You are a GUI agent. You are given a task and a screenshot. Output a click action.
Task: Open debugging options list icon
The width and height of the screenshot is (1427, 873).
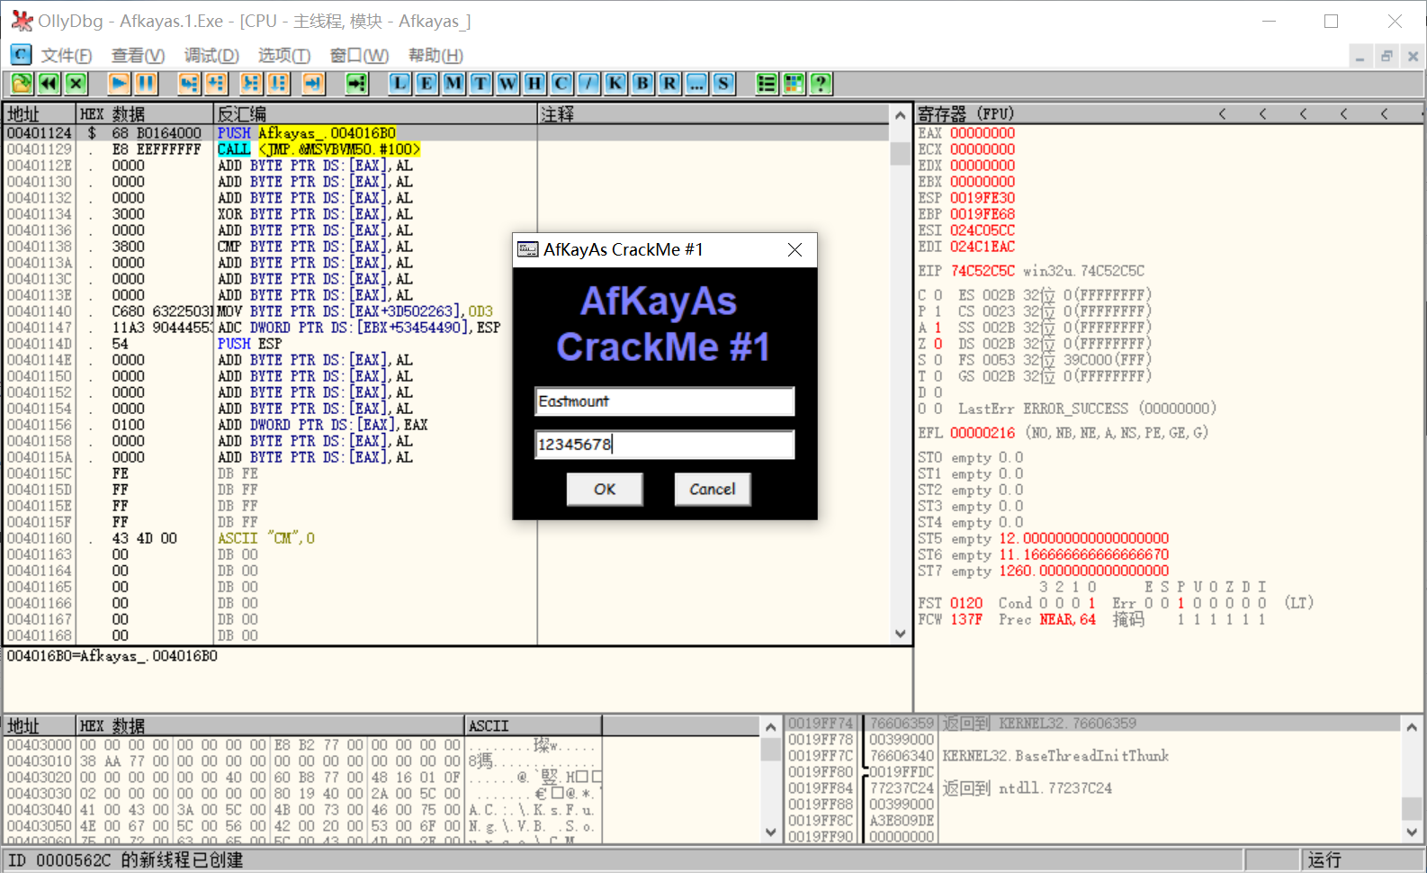[767, 84]
